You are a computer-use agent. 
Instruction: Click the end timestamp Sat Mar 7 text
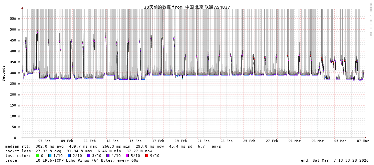pyautogui.click(x=335, y=160)
